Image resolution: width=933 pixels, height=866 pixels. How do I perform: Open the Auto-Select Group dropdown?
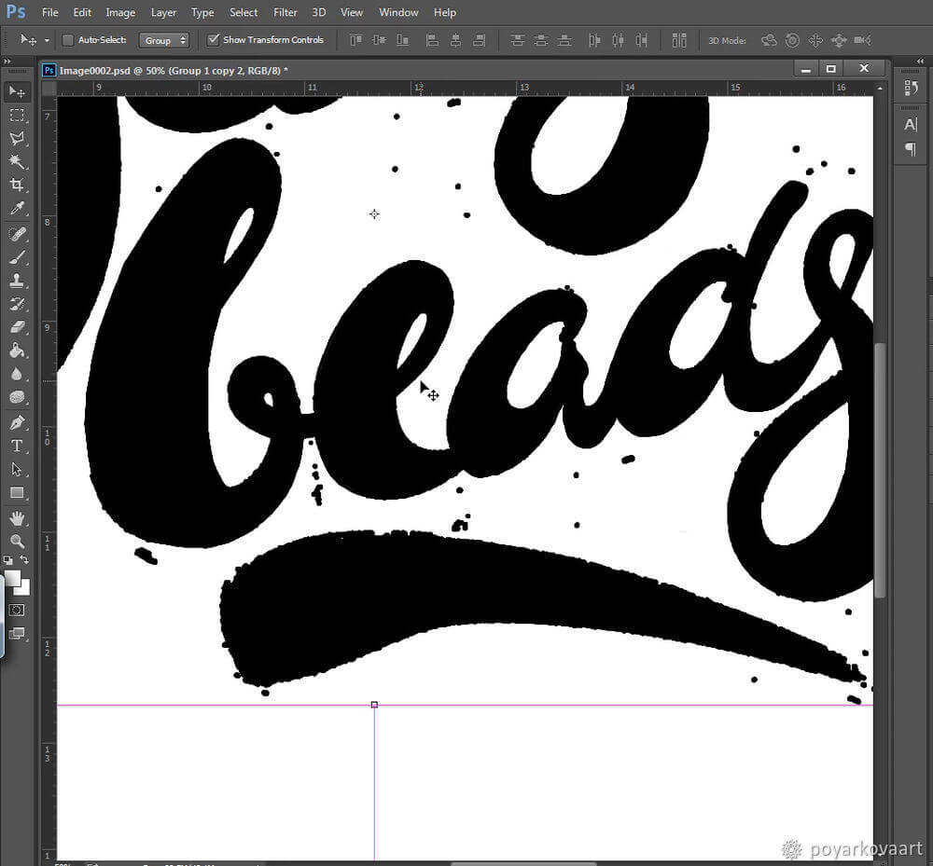[164, 40]
